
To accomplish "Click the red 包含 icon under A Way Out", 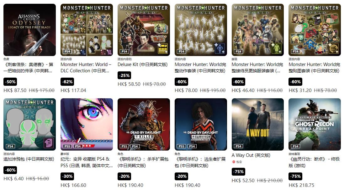I will (234, 162).
